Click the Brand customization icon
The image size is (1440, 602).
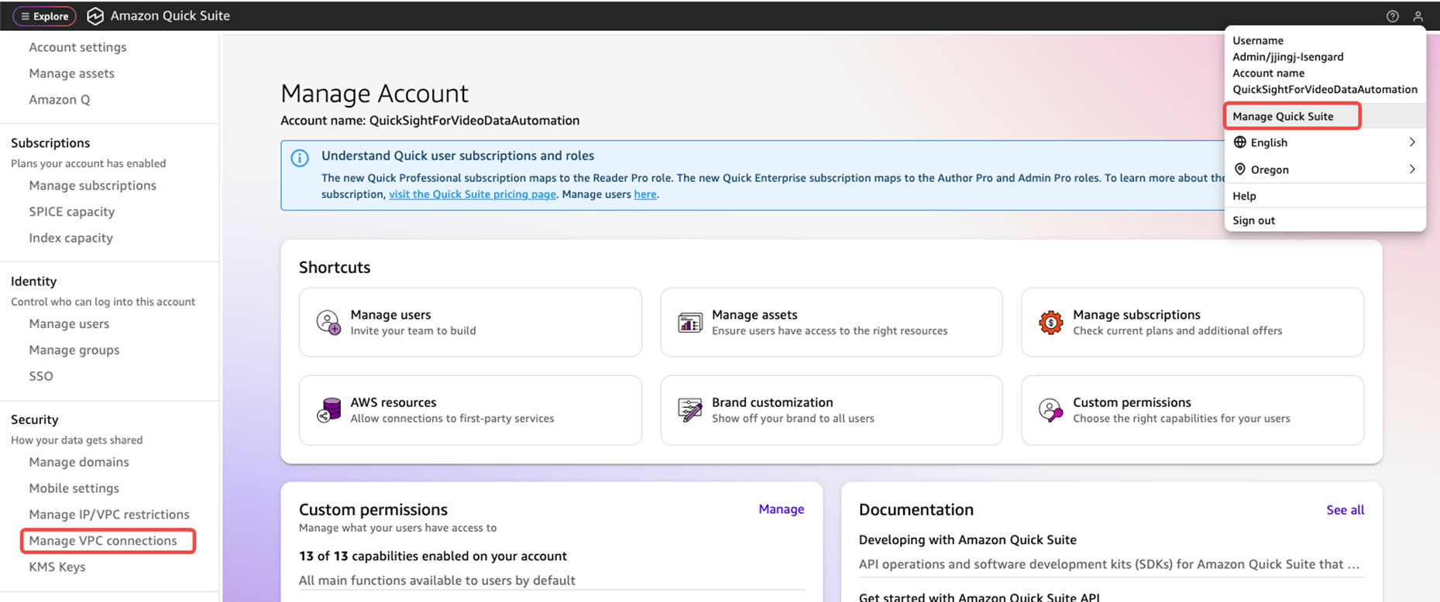pos(689,409)
